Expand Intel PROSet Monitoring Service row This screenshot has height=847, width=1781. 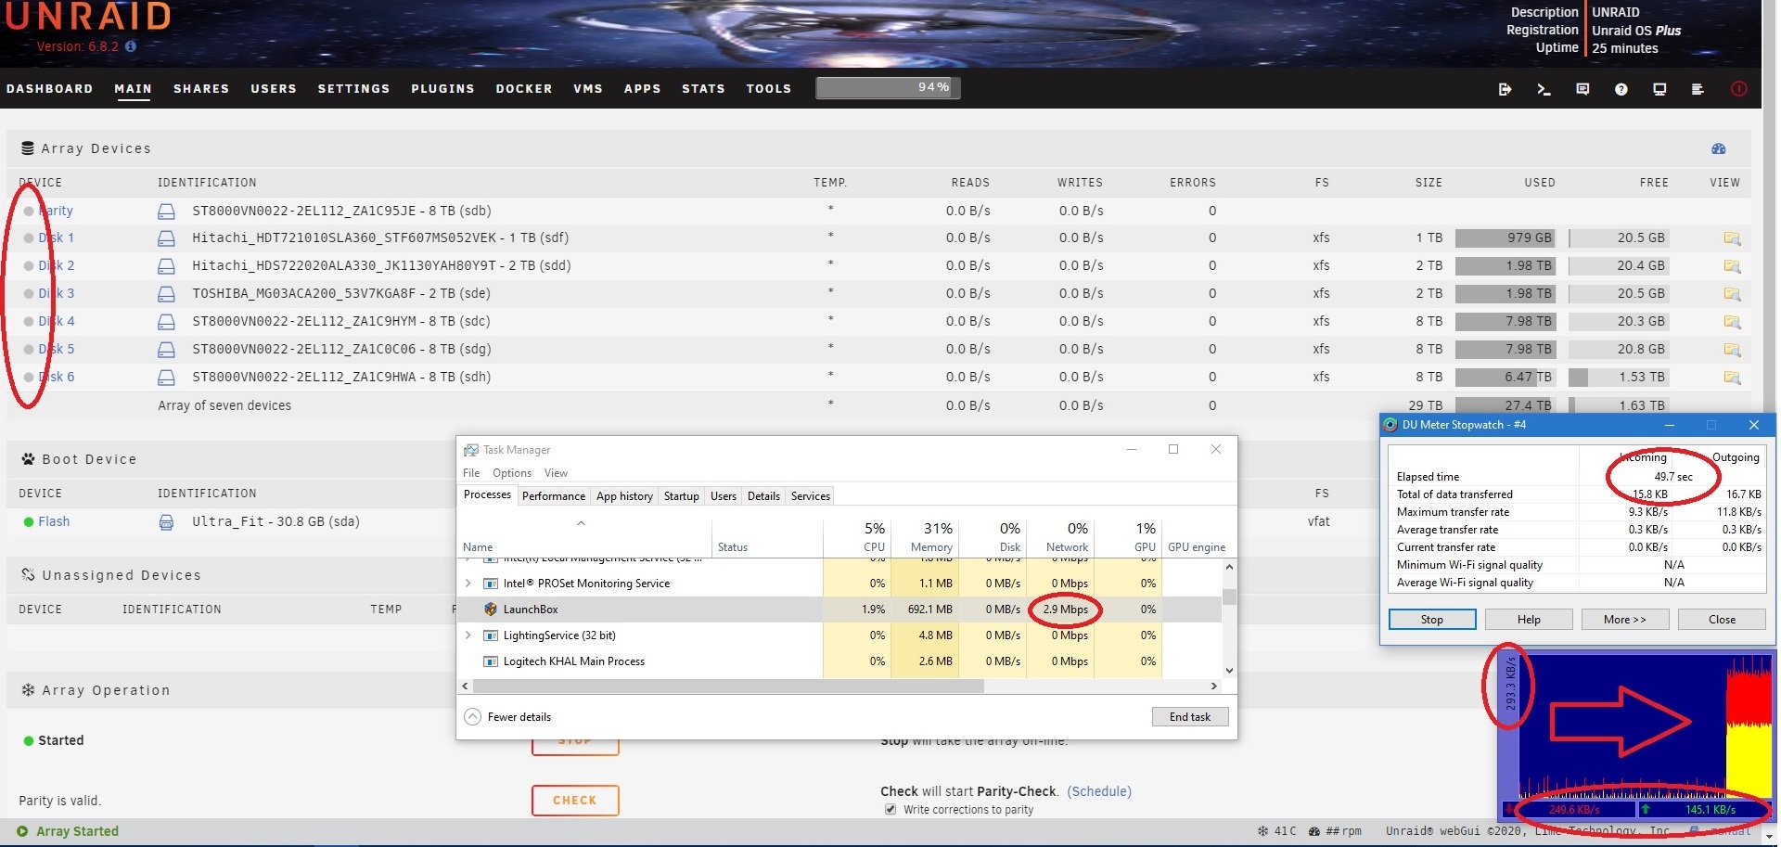(468, 584)
